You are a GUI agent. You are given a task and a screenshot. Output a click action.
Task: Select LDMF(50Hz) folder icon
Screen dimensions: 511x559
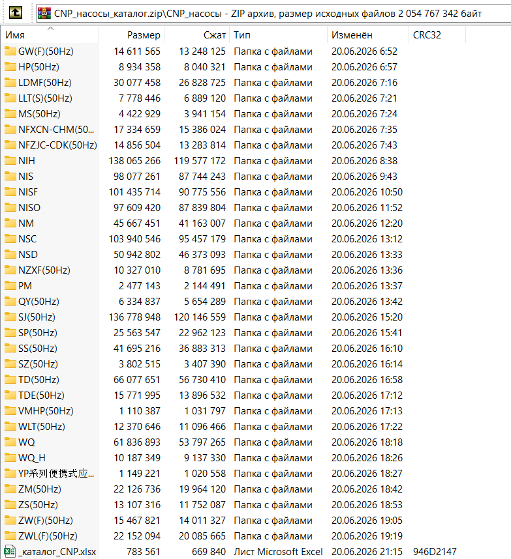point(10,83)
